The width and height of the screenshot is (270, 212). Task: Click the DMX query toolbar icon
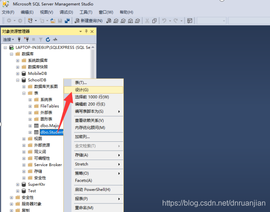(123, 21)
